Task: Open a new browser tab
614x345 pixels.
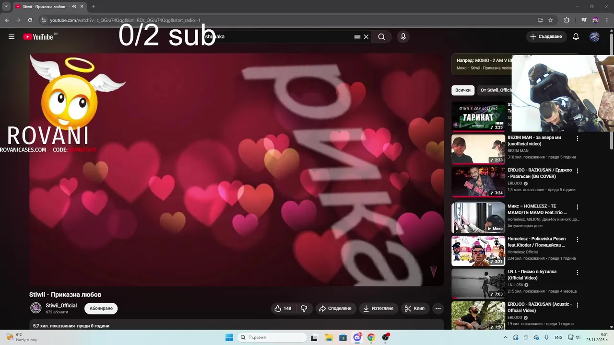Action: [93, 6]
